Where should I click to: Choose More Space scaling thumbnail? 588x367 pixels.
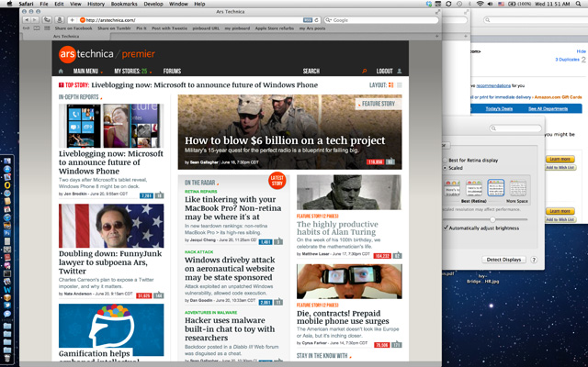517,188
